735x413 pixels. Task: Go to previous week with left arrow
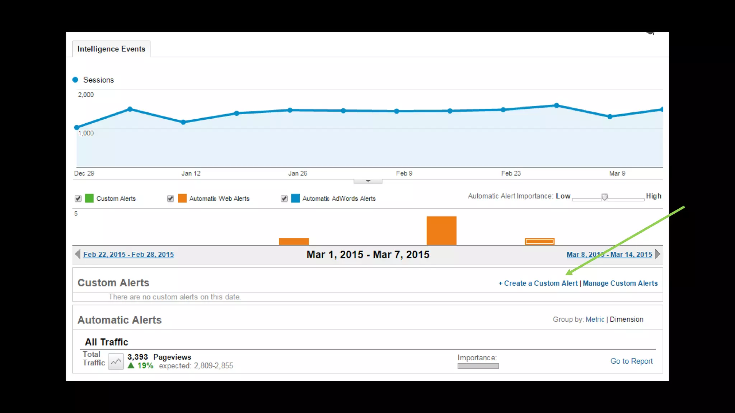78,255
